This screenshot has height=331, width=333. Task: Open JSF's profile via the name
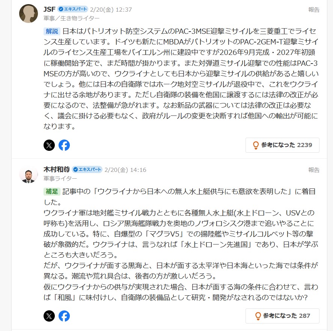[x=50, y=9]
